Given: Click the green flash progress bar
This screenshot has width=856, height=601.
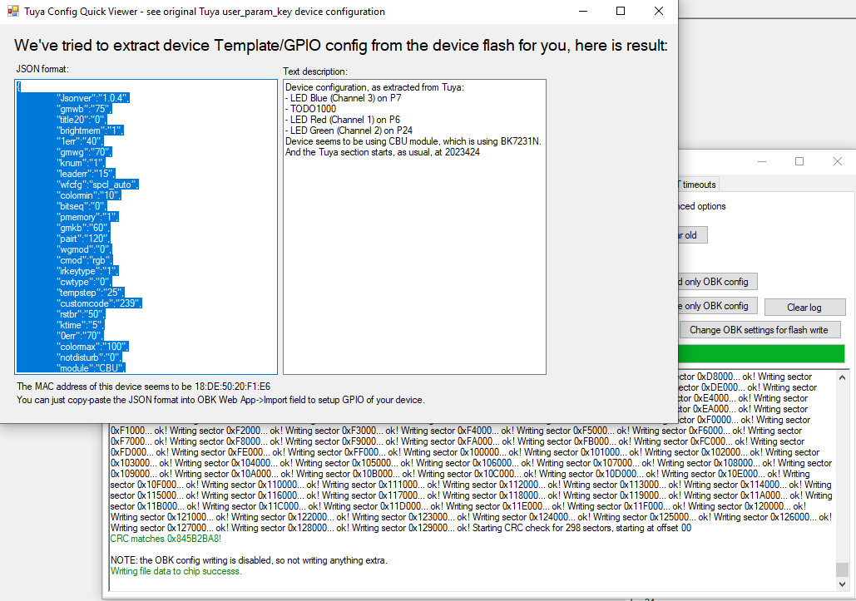Looking at the screenshot, I should point(761,353).
